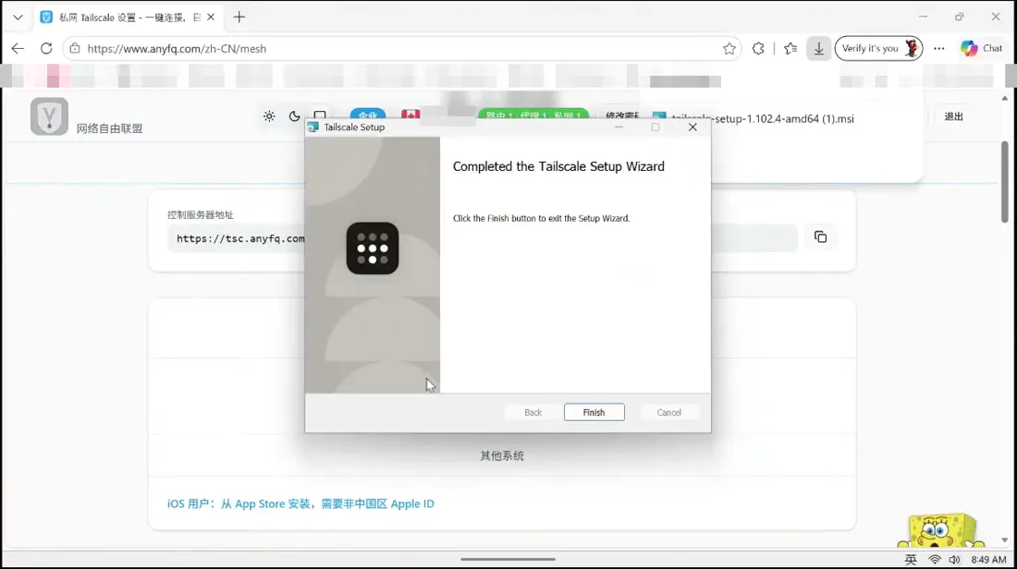Open Copilot Chat sidebar

tap(981, 49)
